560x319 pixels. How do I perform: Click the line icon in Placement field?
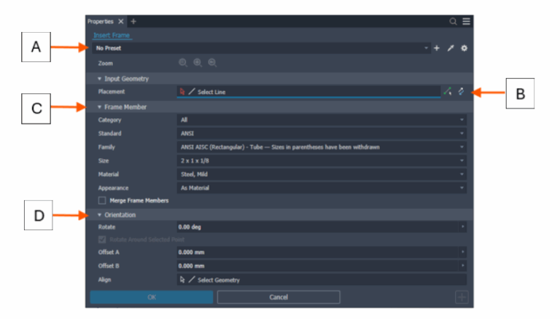192,92
